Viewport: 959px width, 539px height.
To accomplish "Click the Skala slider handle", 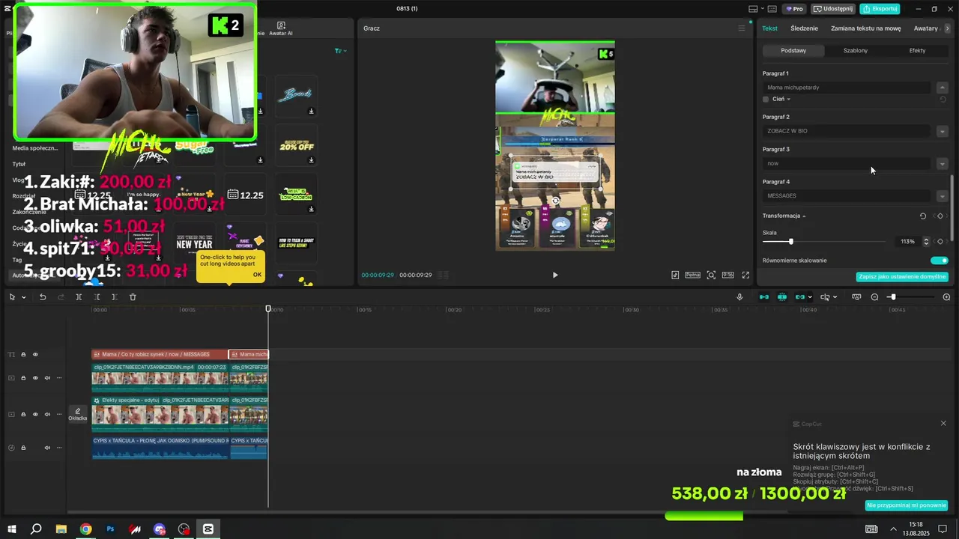I will (x=790, y=241).
